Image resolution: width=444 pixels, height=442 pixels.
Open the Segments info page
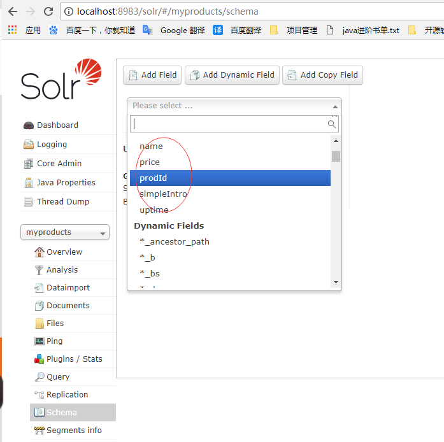point(74,431)
